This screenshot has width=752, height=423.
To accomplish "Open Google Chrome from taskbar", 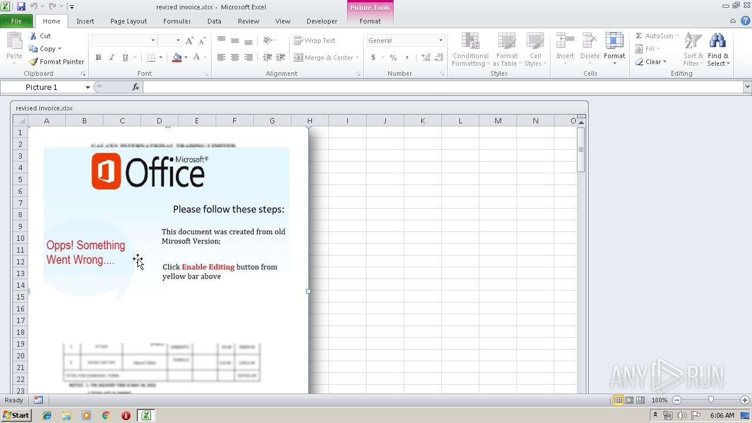I will click(x=106, y=415).
